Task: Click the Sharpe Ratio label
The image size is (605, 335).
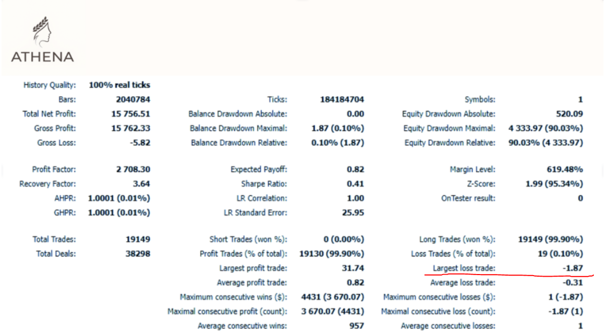Action: point(264,184)
